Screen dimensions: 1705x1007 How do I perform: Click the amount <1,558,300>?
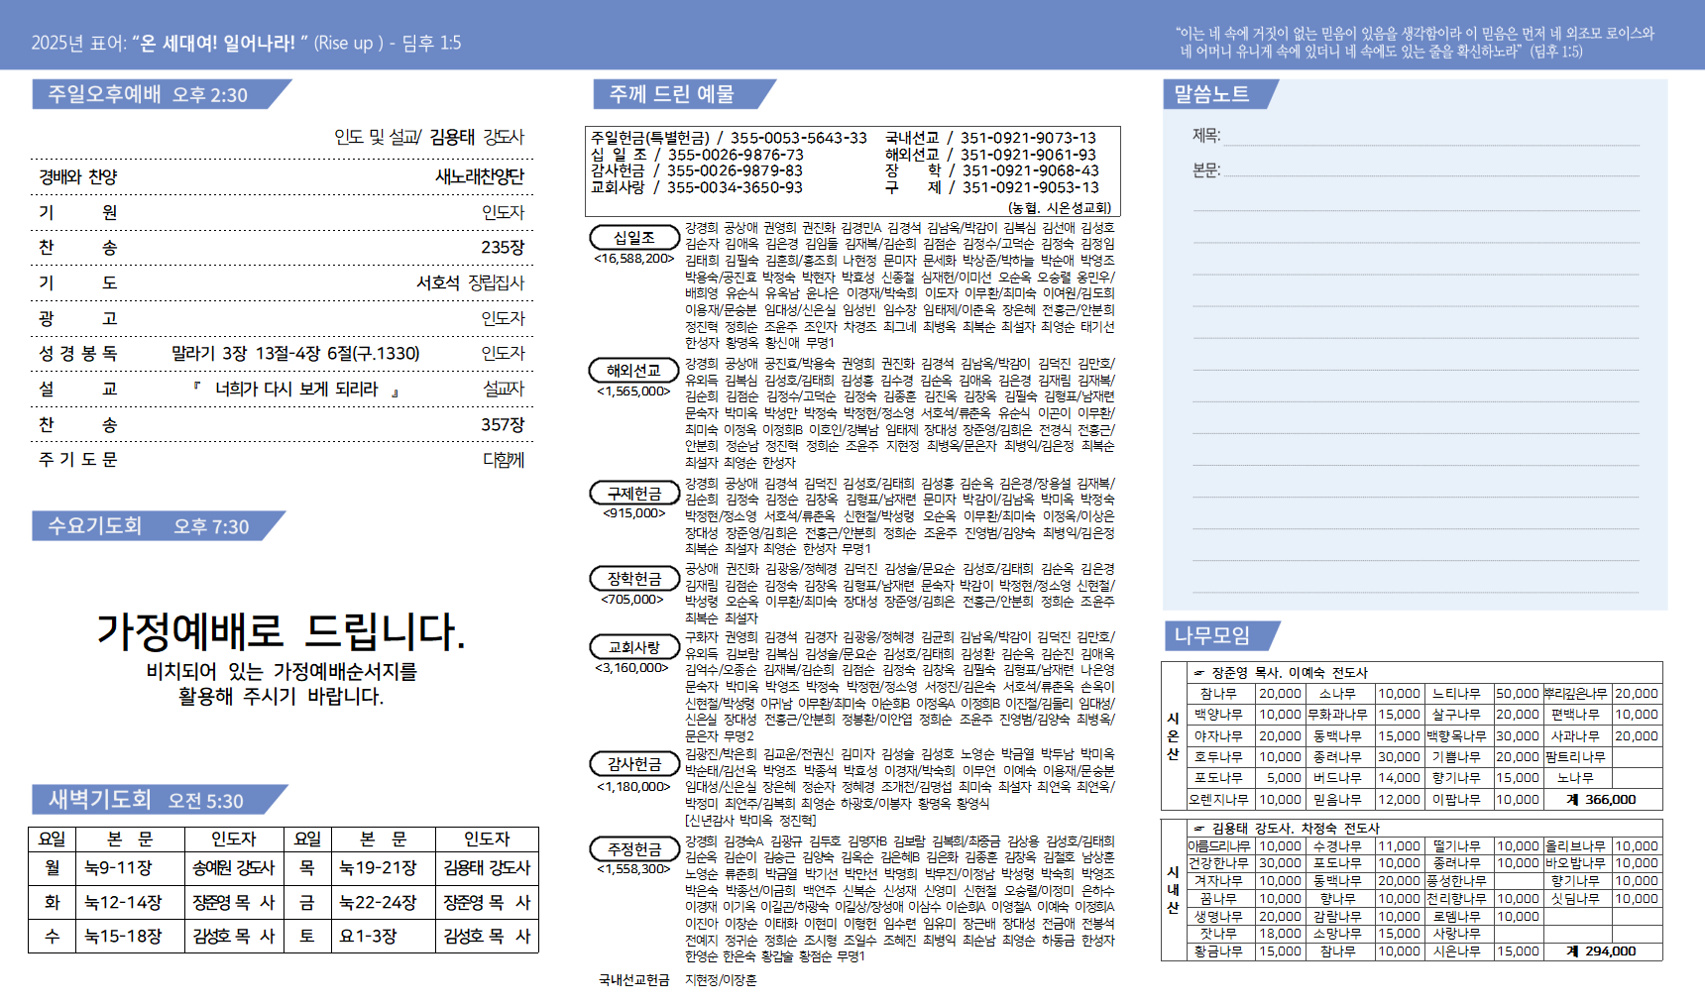pyautogui.click(x=634, y=869)
